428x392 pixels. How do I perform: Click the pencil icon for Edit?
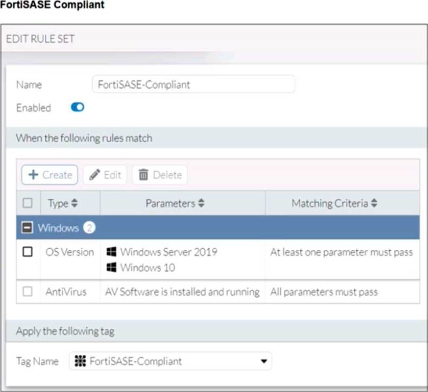(x=94, y=175)
